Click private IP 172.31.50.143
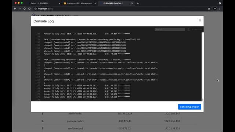The height and width of the screenshot is (132, 235). (172, 121)
